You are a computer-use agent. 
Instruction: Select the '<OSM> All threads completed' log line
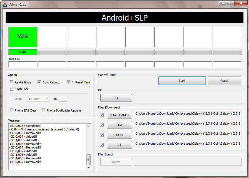point(44,129)
